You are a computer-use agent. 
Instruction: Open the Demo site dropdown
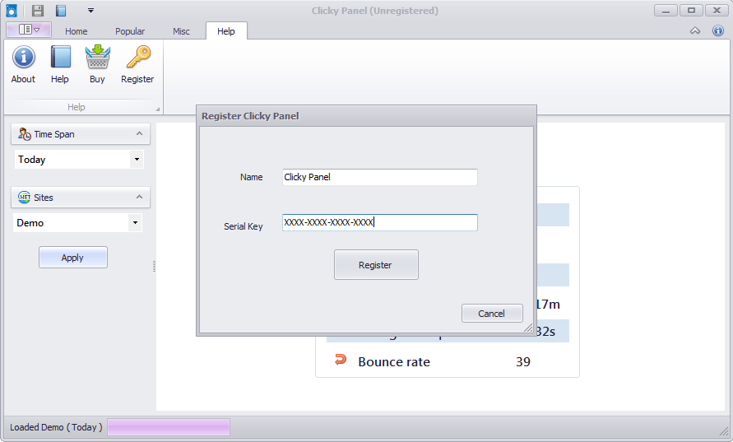pyautogui.click(x=135, y=222)
